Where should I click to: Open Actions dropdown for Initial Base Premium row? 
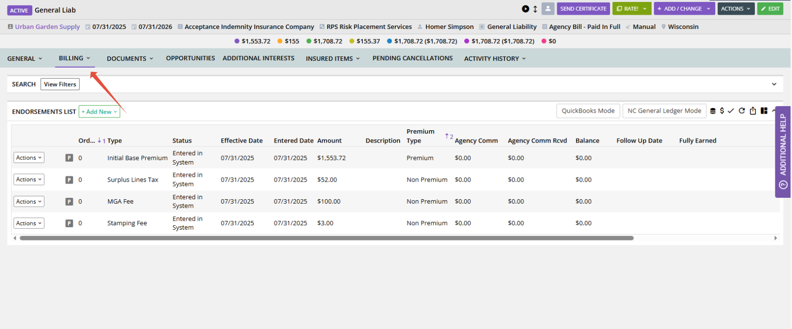29,158
